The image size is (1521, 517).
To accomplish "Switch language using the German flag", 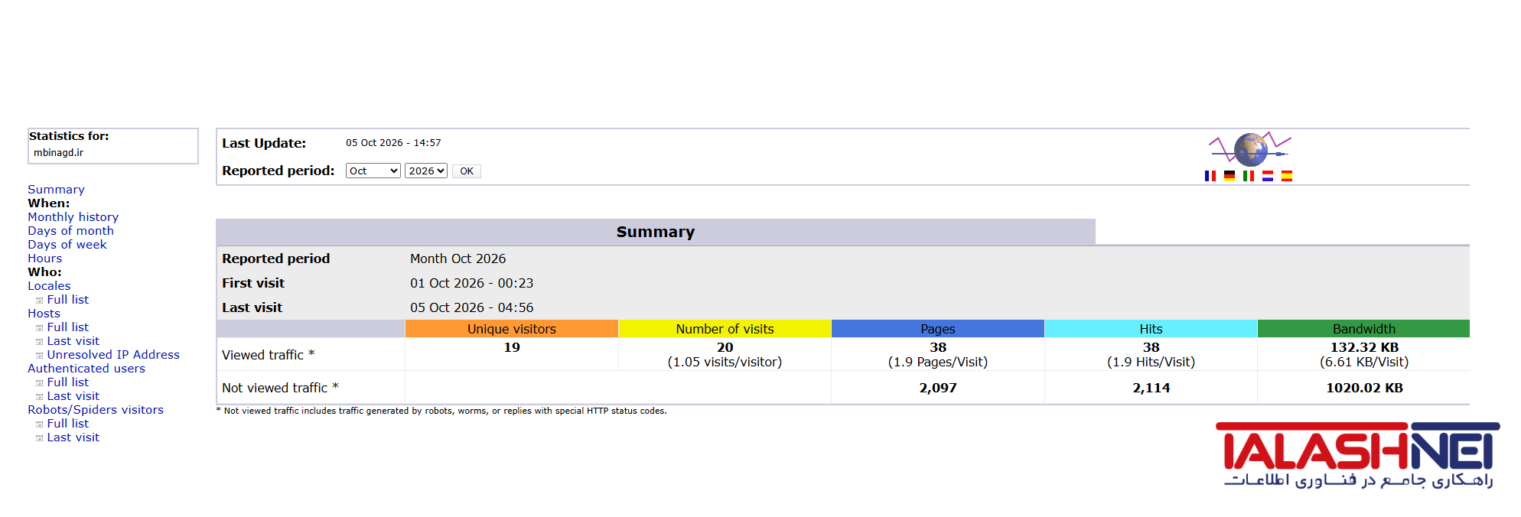I will pyautogui.click(x=1229, y=176).
